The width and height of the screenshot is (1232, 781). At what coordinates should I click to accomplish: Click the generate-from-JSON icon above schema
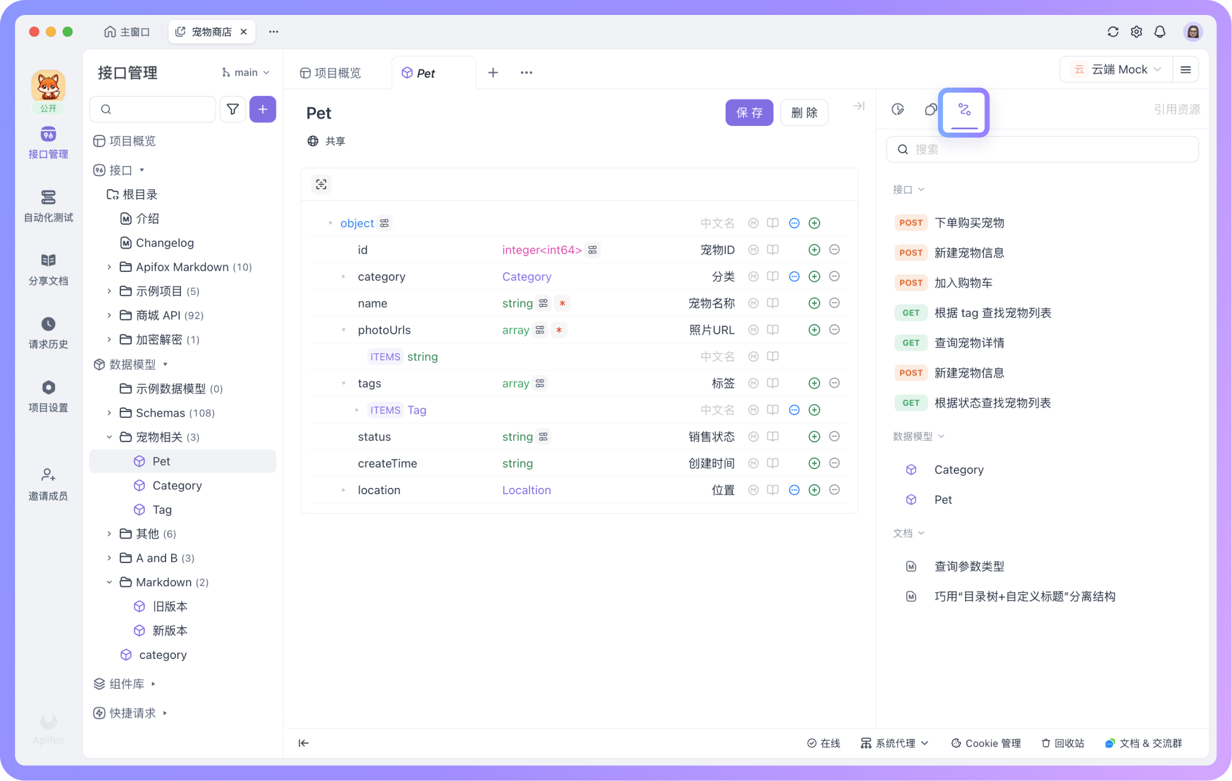click(321, 185)
